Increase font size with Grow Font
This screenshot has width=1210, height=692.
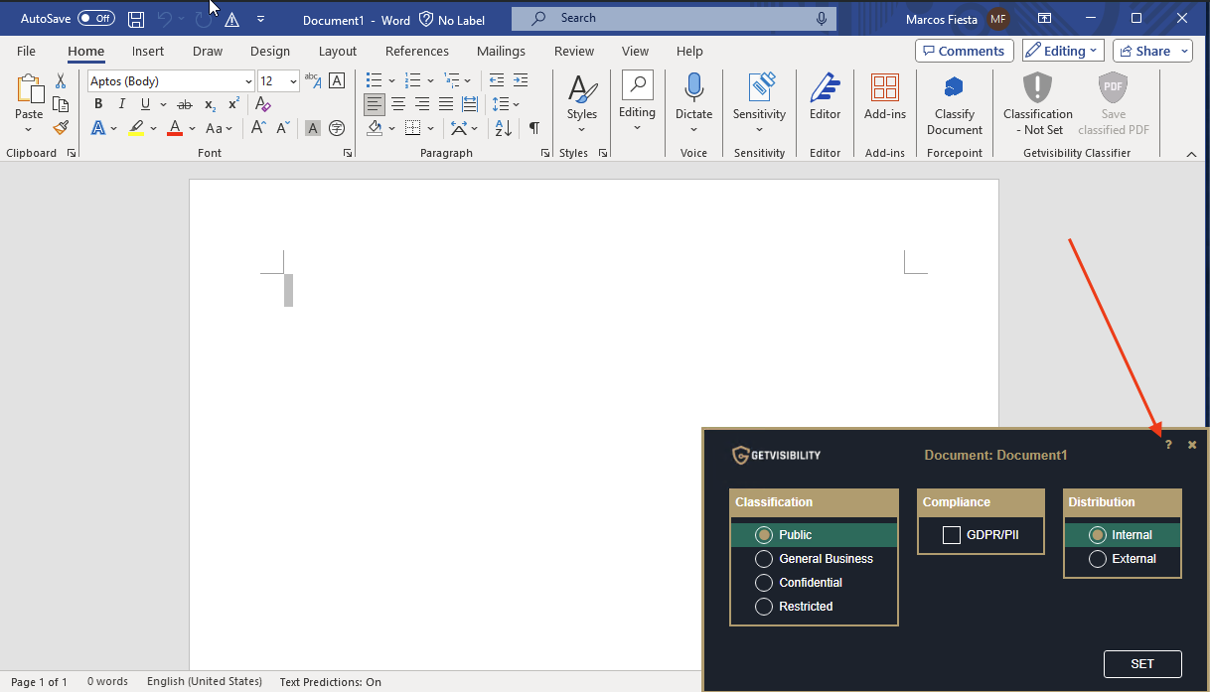click(258, 127)
